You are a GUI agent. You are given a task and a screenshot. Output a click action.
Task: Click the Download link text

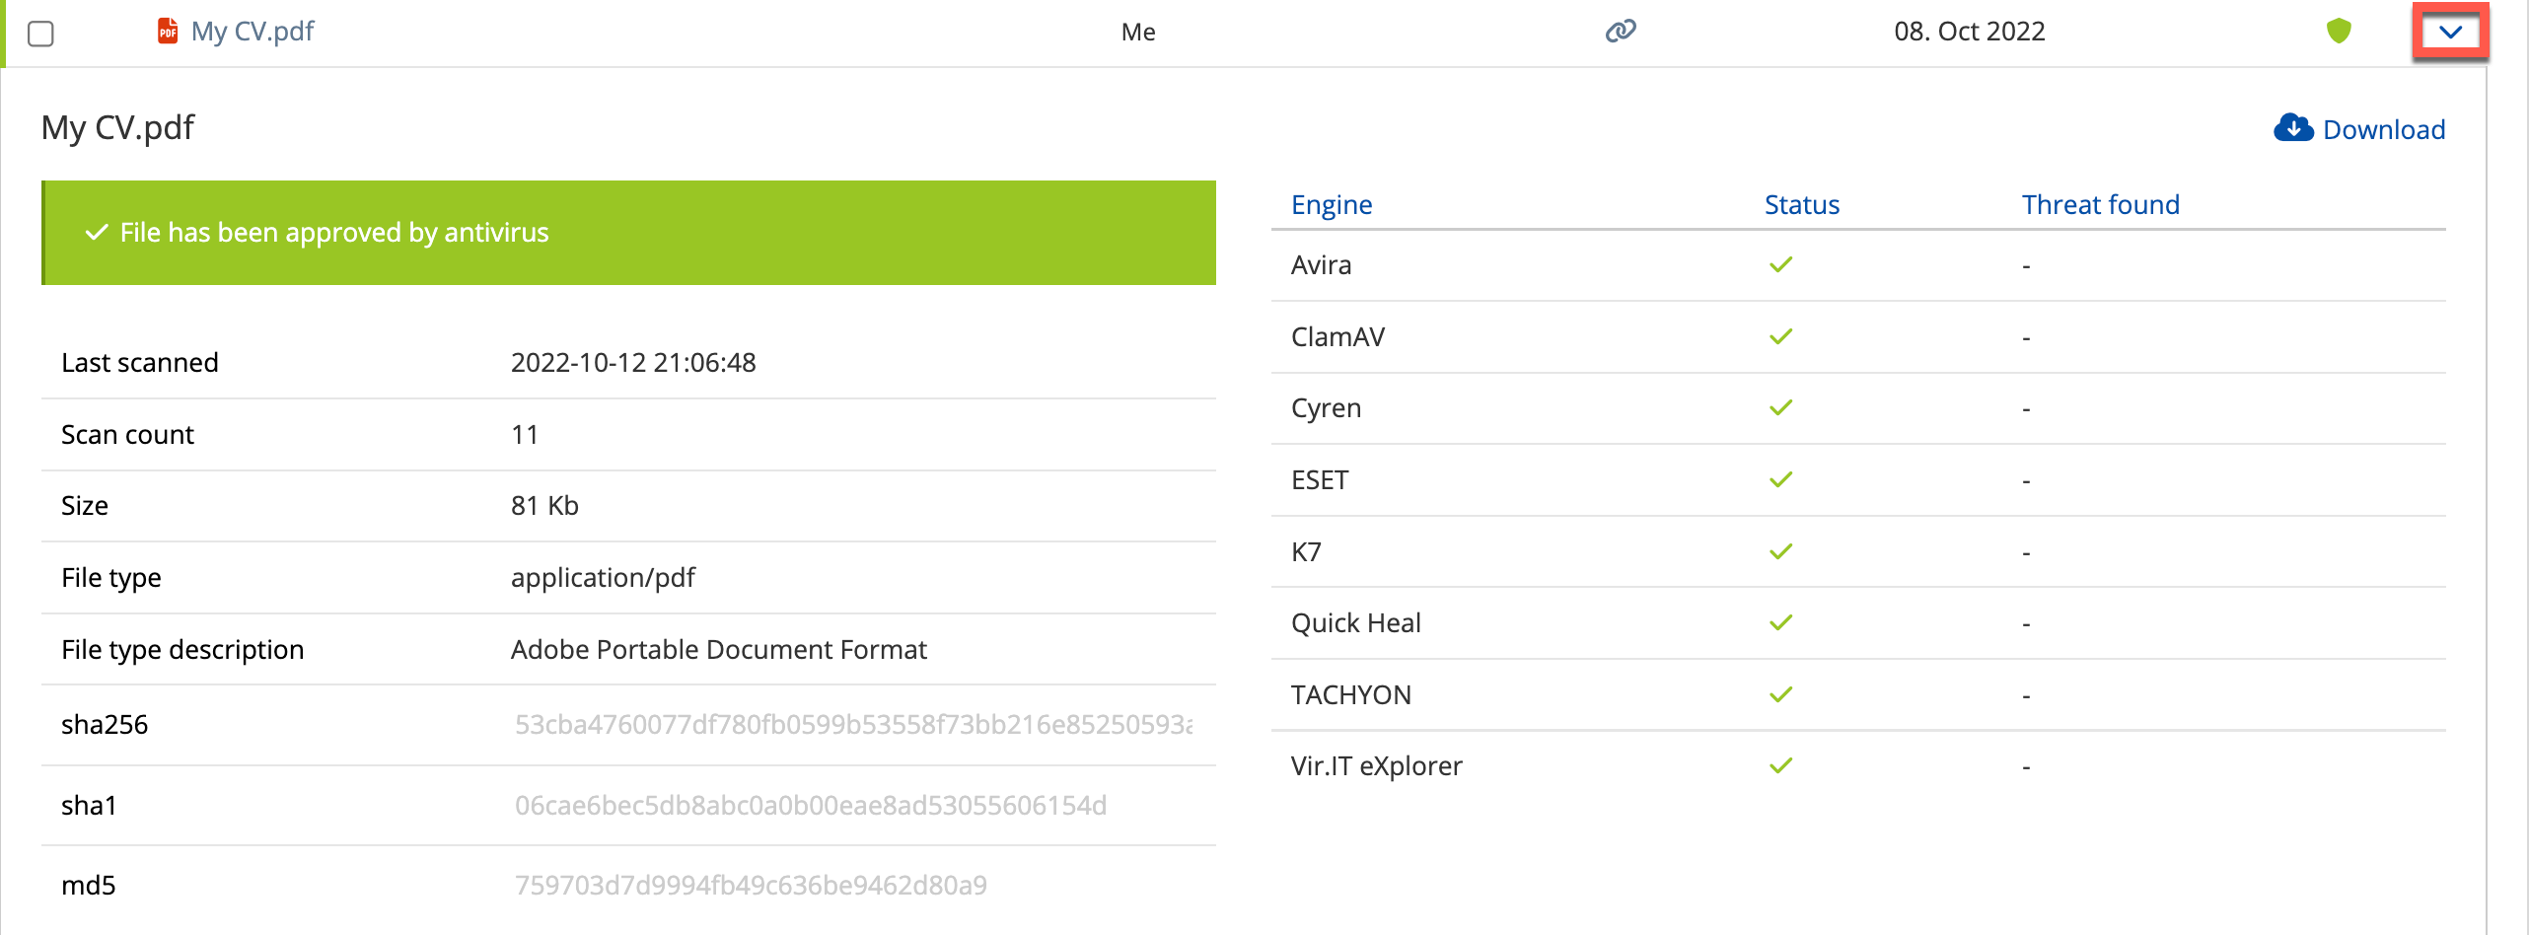[x=2383, y=130]
